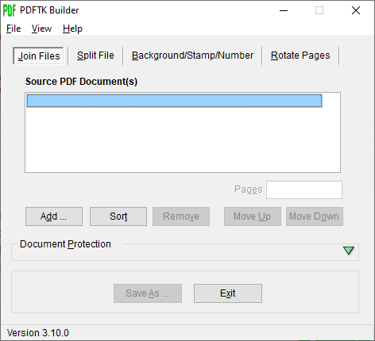Click the Add ... button
The image size is (375, 341).
click(54, 216)
